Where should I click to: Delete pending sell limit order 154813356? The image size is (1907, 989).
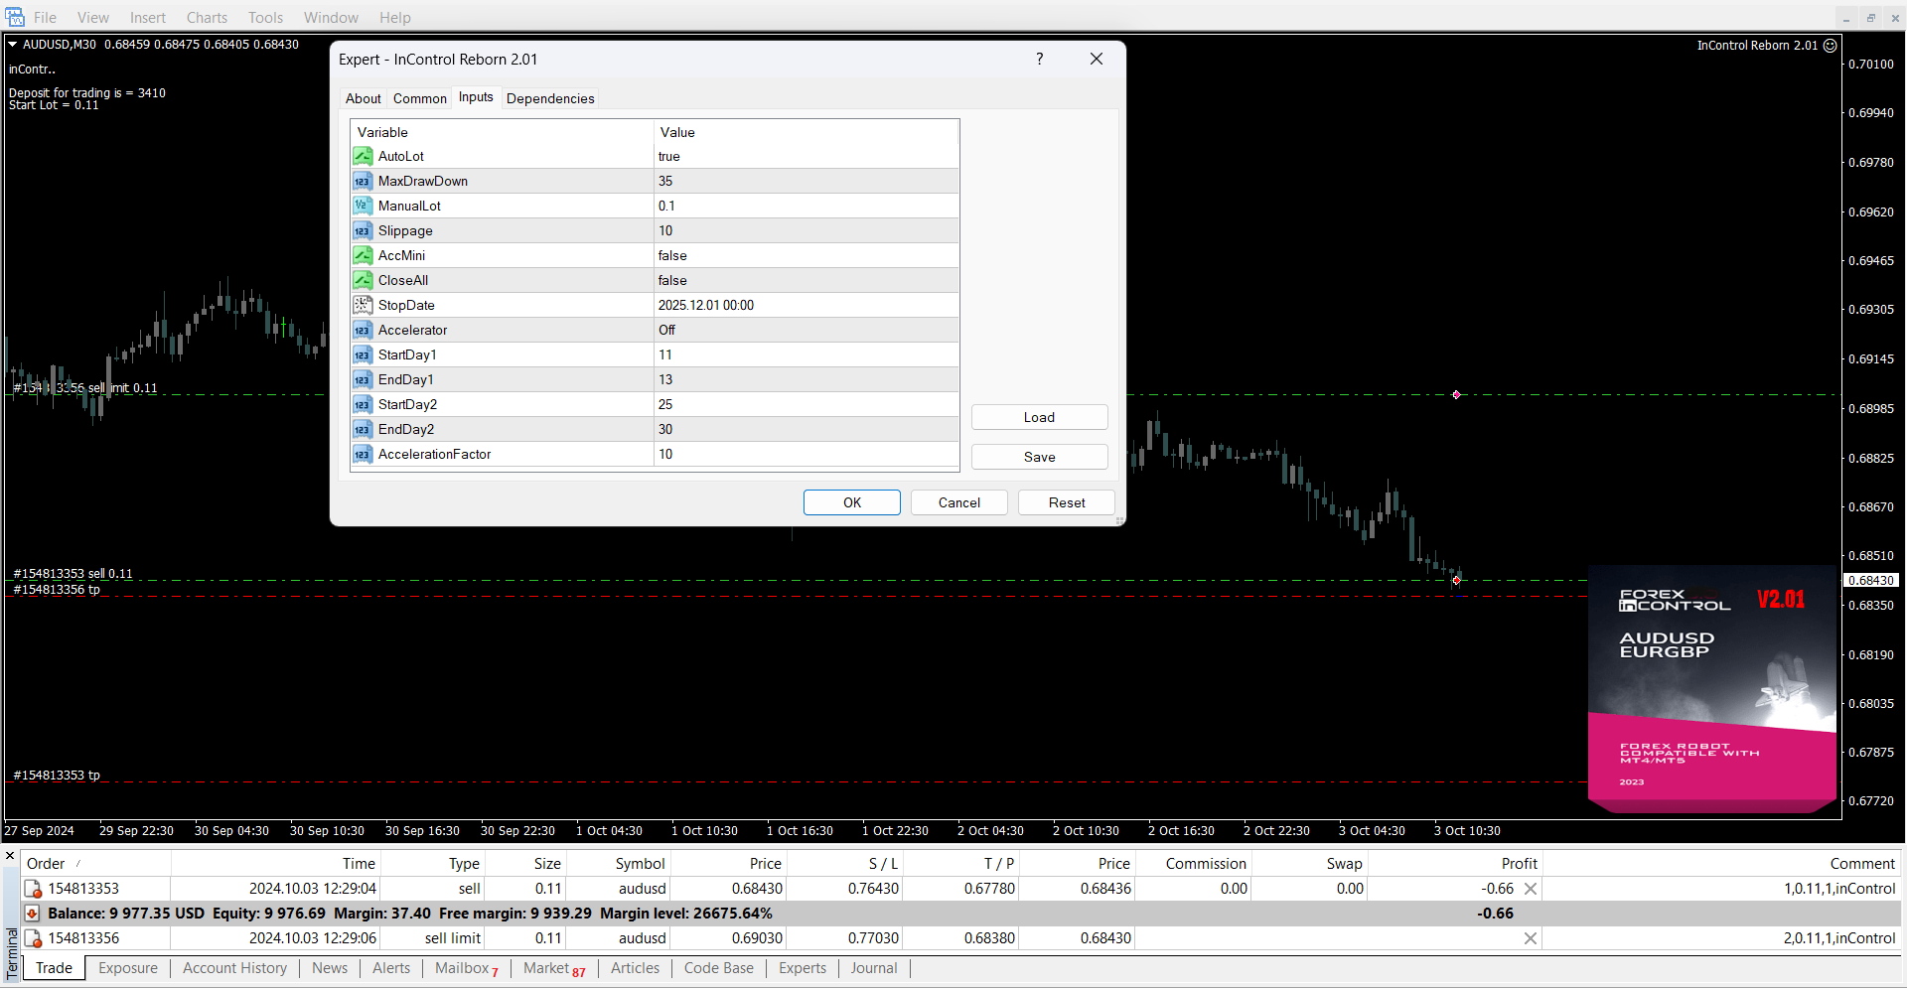point(1530,938)
